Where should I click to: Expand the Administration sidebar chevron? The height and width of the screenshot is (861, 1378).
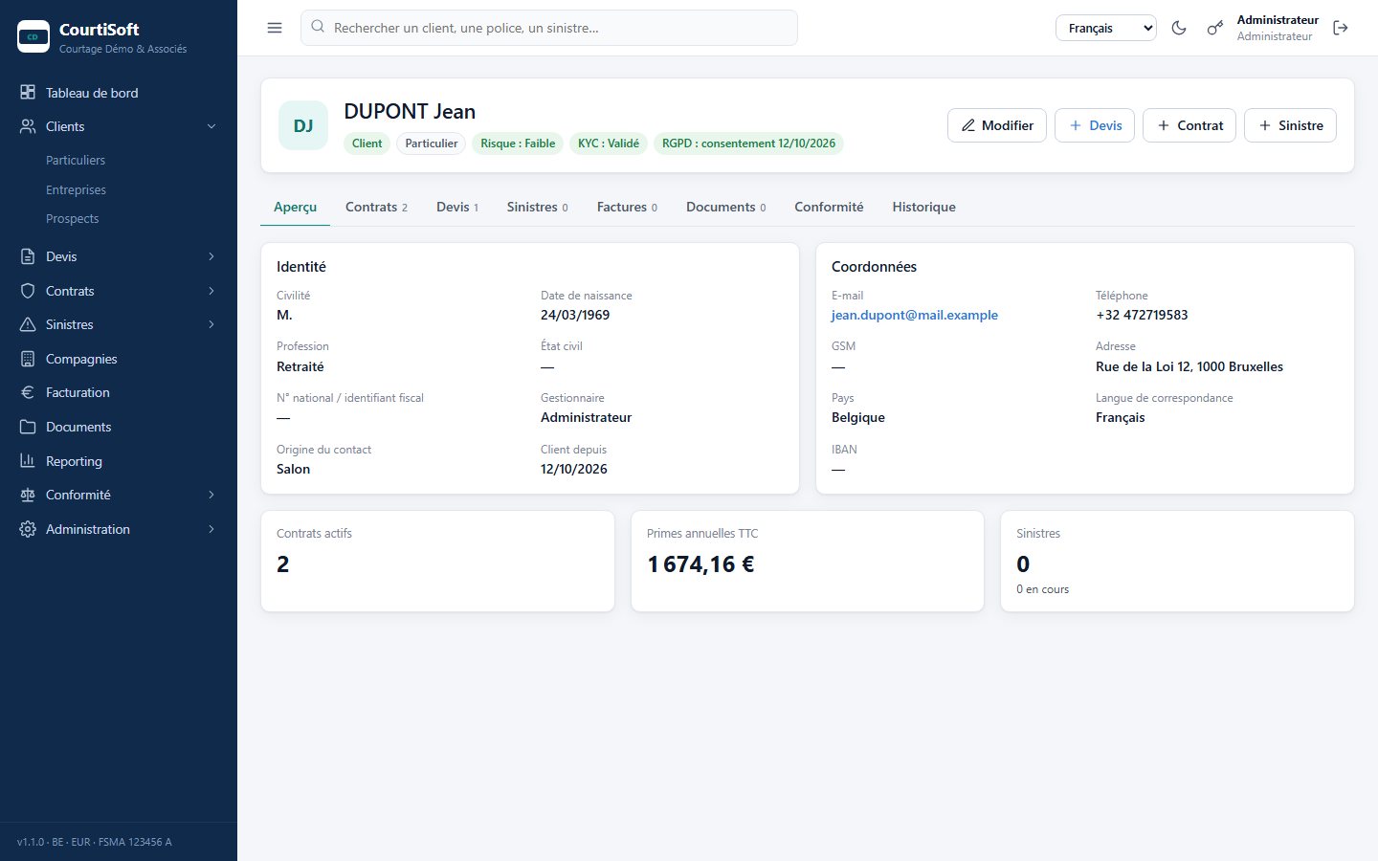point(211,529)
